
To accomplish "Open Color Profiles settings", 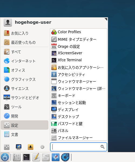I will click(79, 32).
